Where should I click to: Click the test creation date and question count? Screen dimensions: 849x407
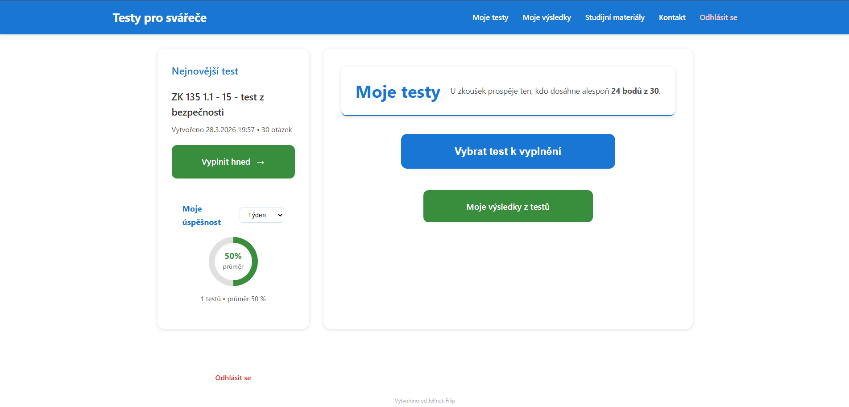pyautogui.click(x=232, y=130)
